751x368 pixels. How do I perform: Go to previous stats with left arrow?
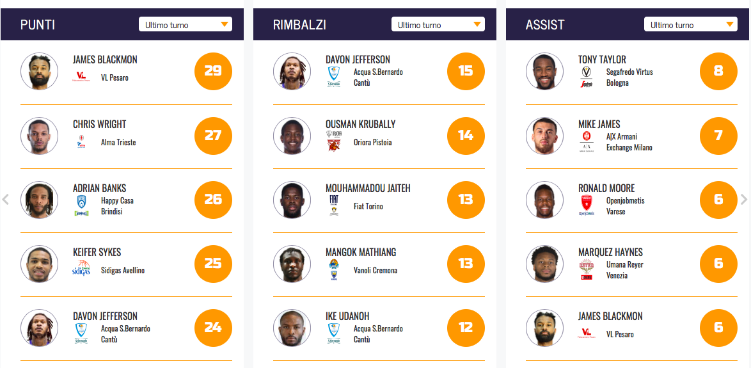pyautogui.click(x=6, y=199)
